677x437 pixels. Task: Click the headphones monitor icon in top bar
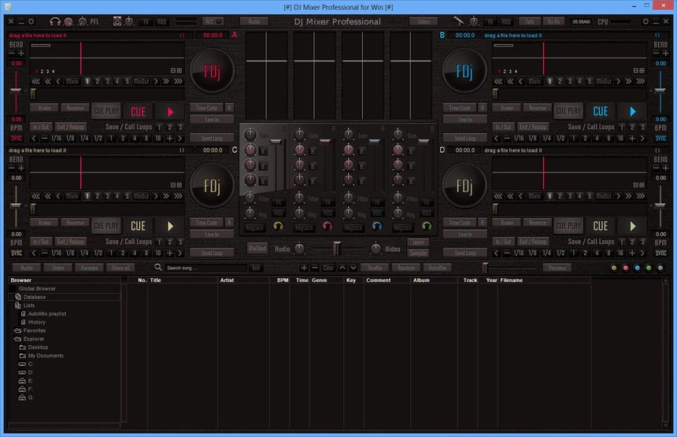tap(55, 21)
